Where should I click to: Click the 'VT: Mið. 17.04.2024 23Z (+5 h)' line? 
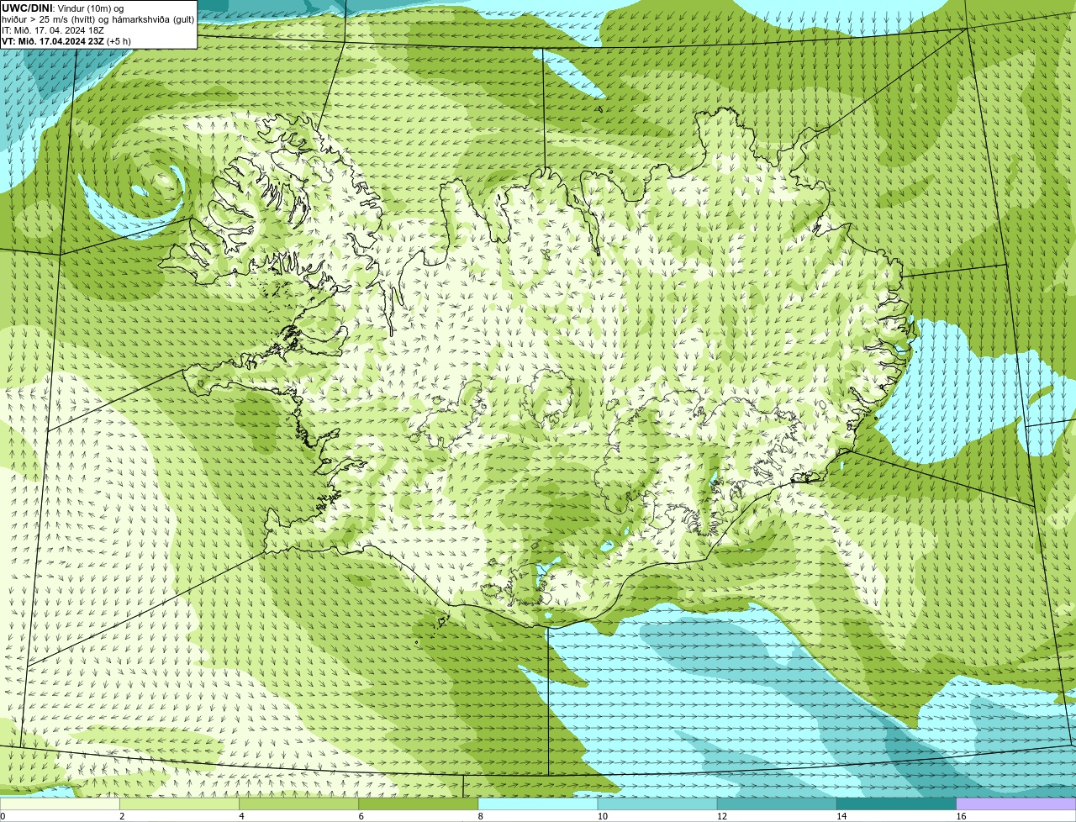[66, 41]
